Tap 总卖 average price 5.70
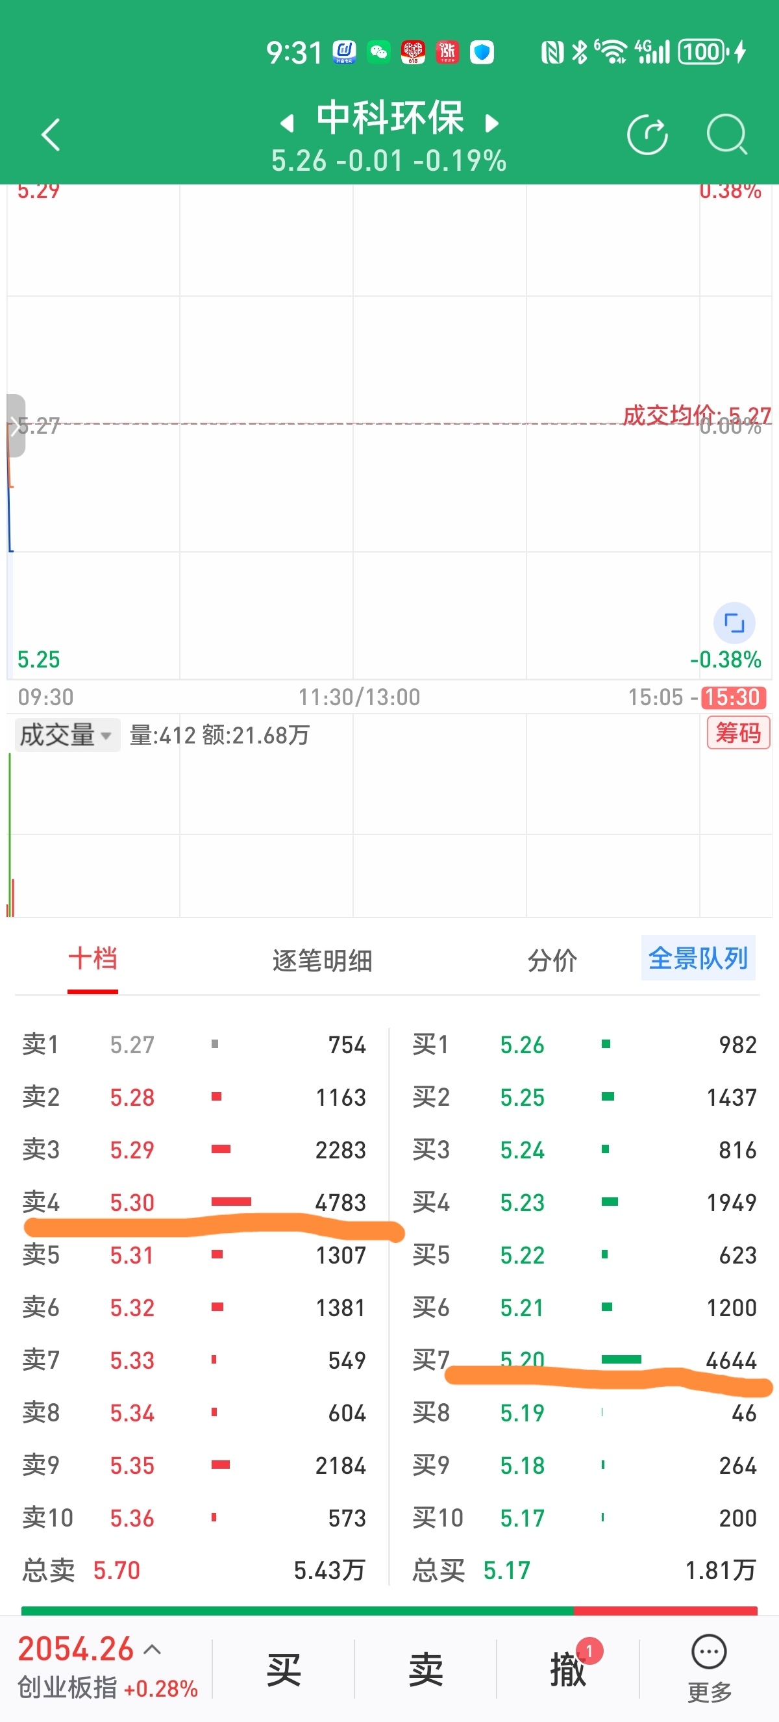Screen dimensions: 779x1722 [117, 1569]
